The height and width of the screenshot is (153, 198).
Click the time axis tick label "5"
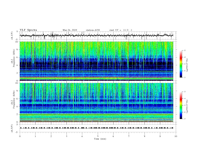pyautogui.click(x=98, y=136)
